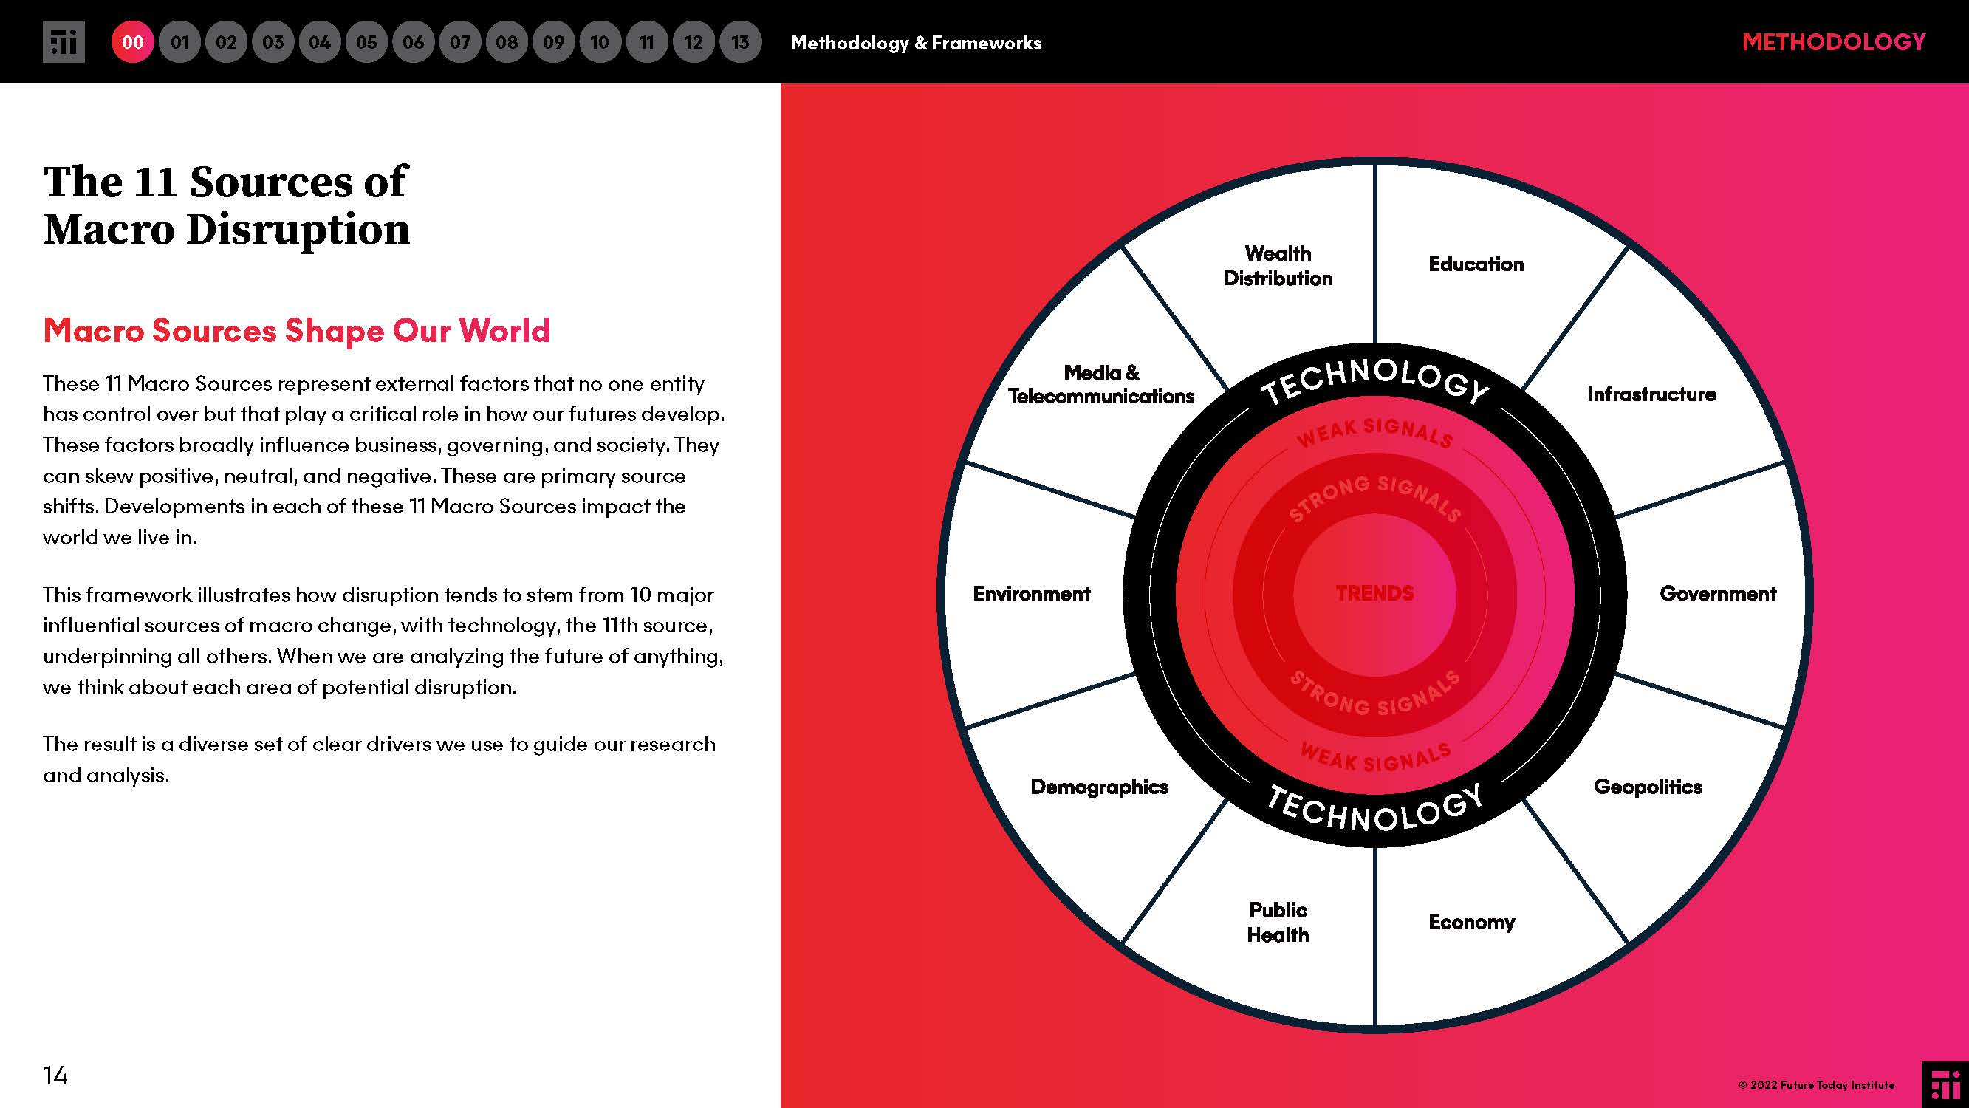This screenshot has width=1969, height=1108.
Task: Select the Education segment of the wheel
Action: coord(1475,264)
